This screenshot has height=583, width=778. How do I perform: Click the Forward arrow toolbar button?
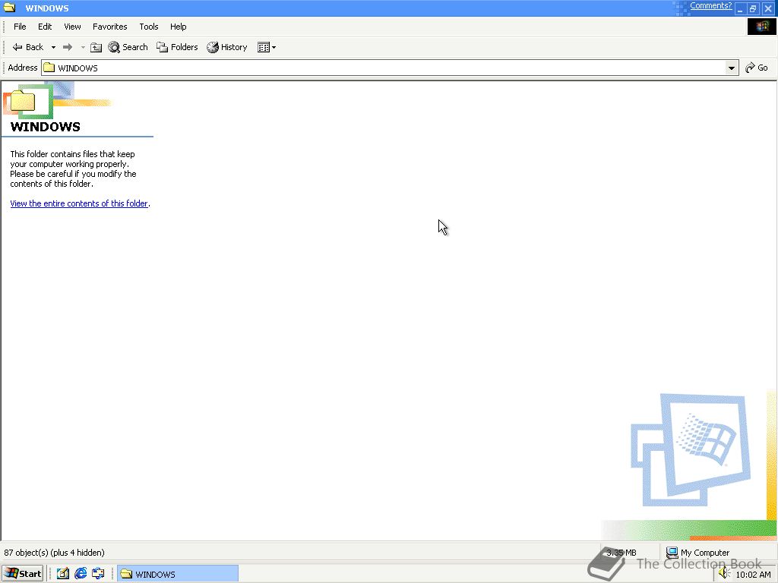68,47
